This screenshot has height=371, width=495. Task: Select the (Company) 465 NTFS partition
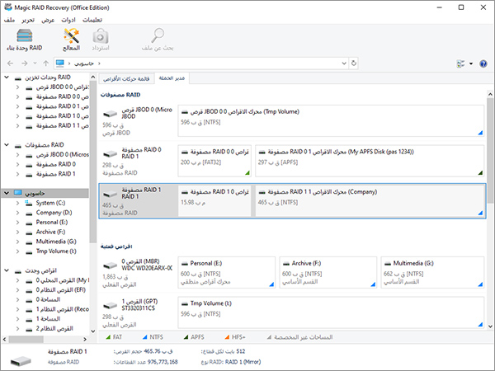click(x=370, y=201)
